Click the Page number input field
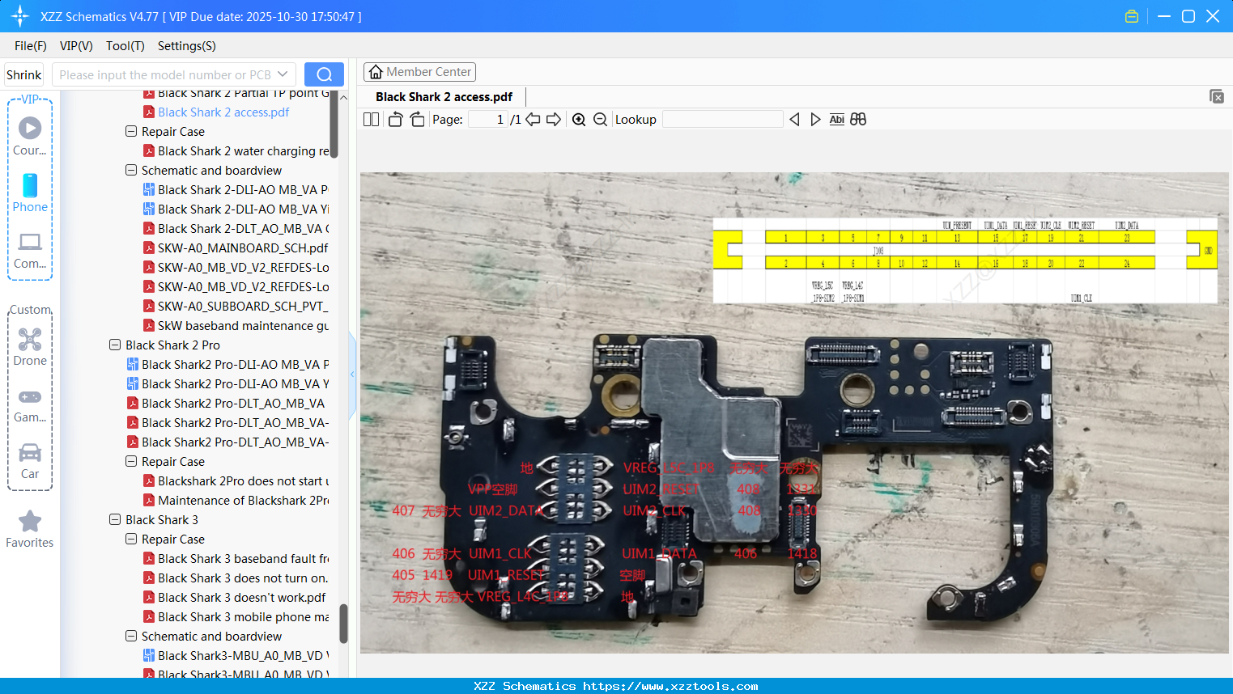The image size is (1233, 694). click(488, 120)
